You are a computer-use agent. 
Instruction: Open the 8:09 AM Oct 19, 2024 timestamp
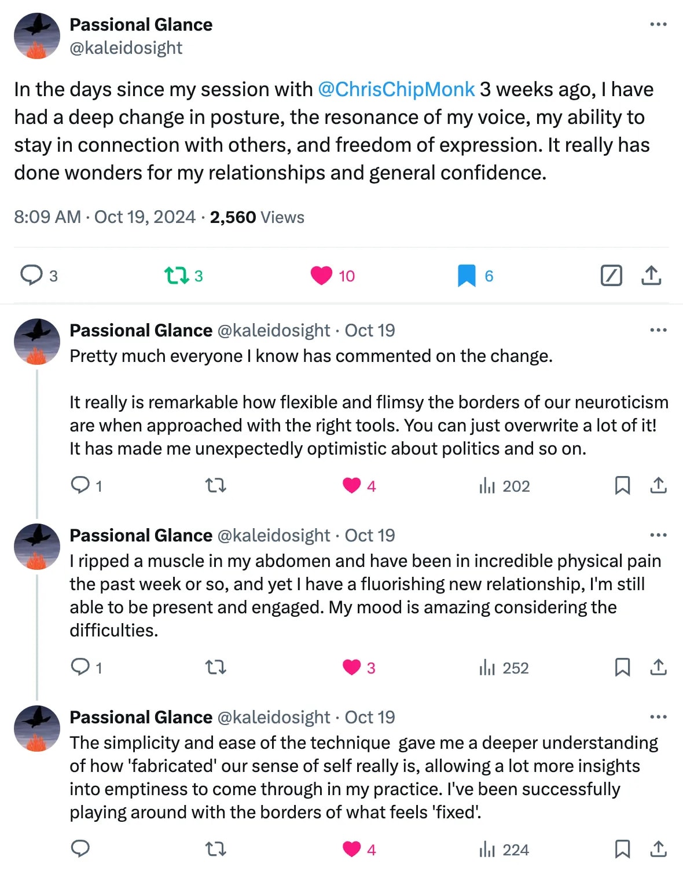click(x=105, y=217)
